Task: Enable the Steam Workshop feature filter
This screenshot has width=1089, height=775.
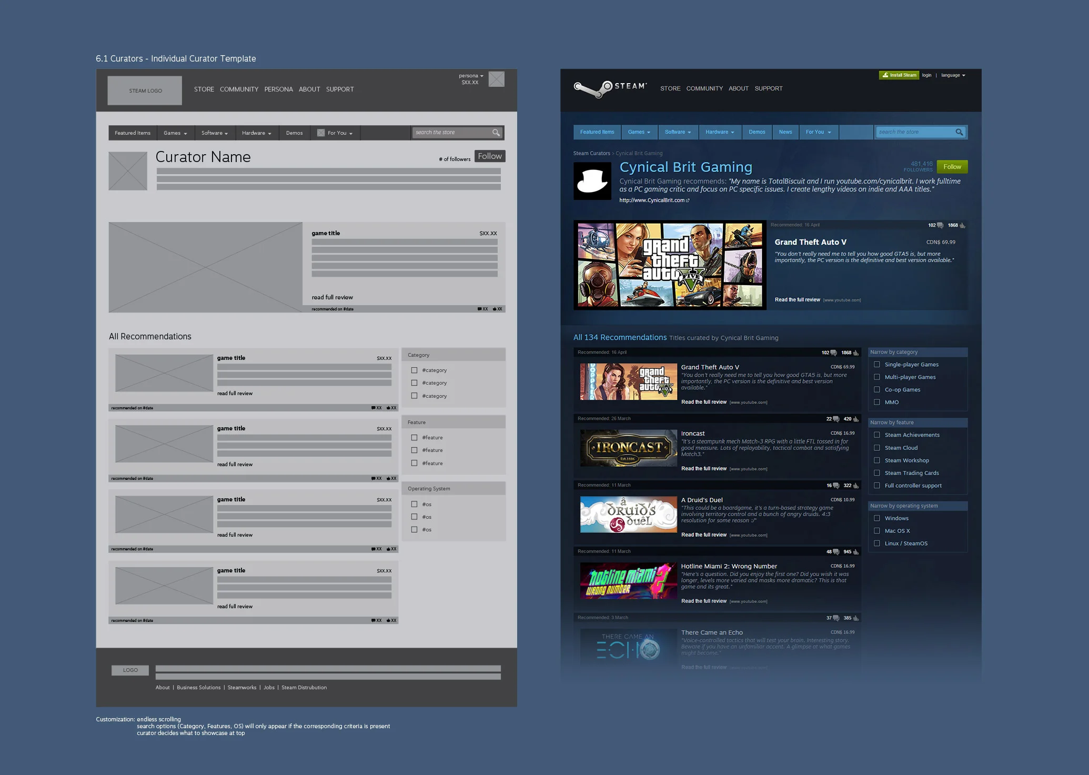Action: click(877, 460)
